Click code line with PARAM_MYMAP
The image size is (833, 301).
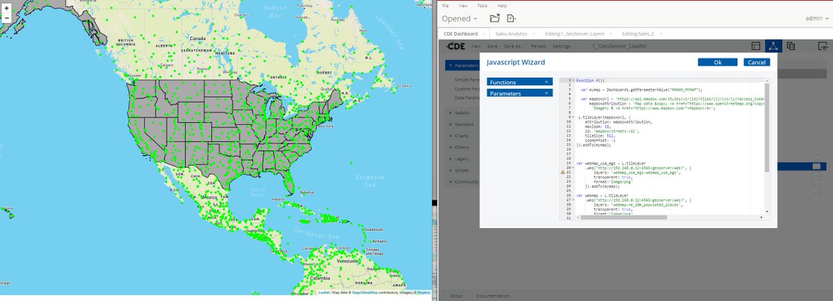click(x=640, y=89)
